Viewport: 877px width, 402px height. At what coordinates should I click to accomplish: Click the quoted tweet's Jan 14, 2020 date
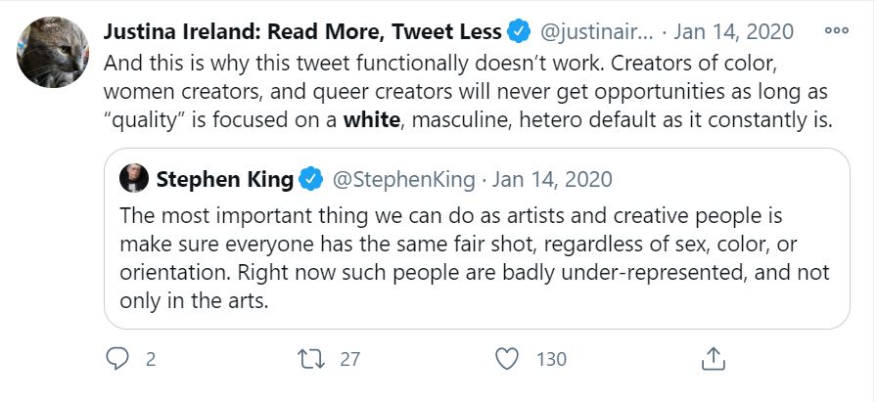pos(552,179)
